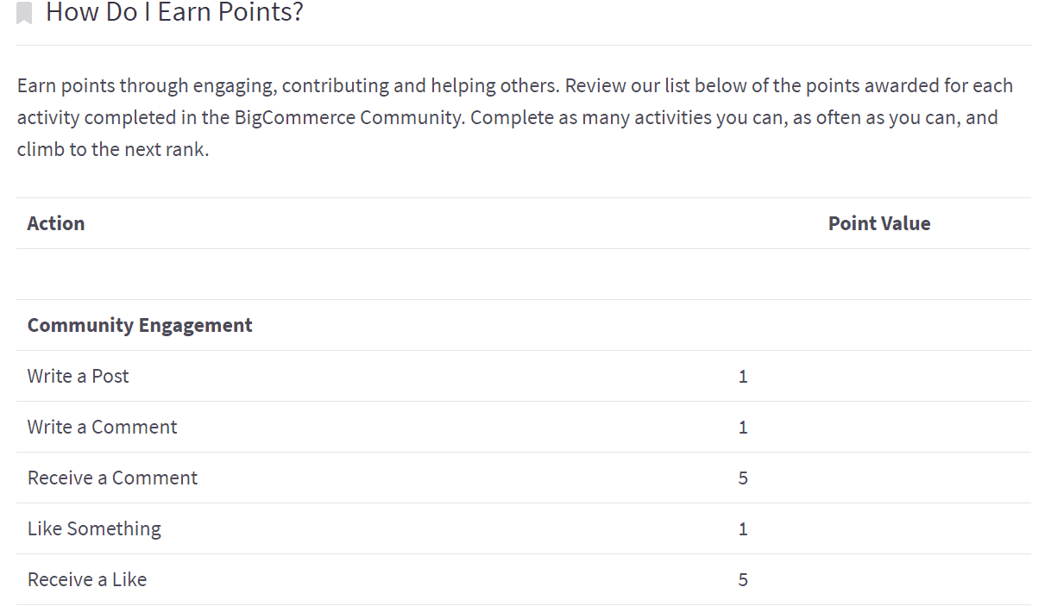Pick the "Receive a Like" action label
Screen dimensions: 1051x606
coord(87,579)
